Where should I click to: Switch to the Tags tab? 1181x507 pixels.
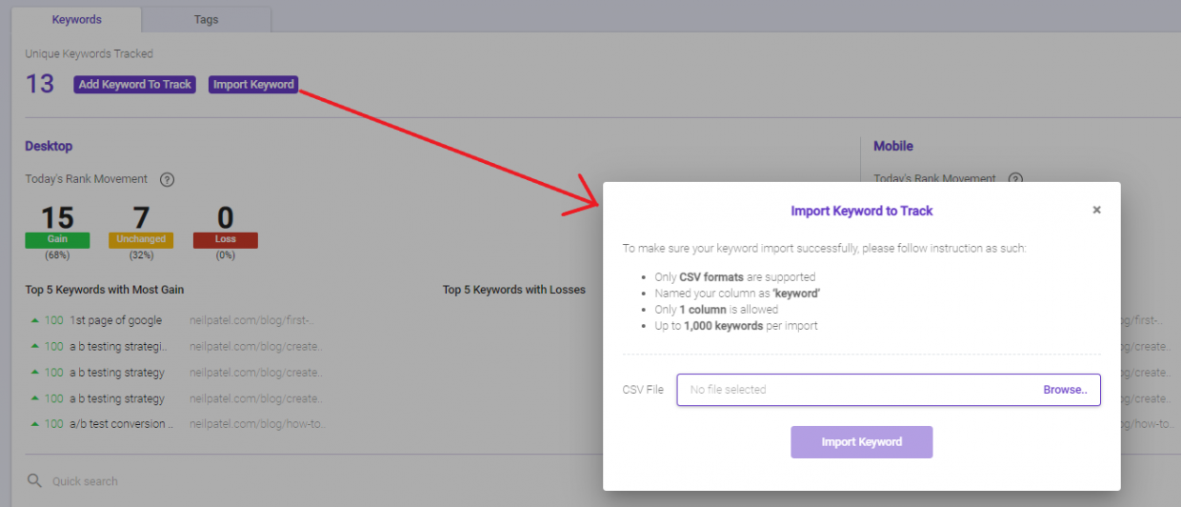206,19
